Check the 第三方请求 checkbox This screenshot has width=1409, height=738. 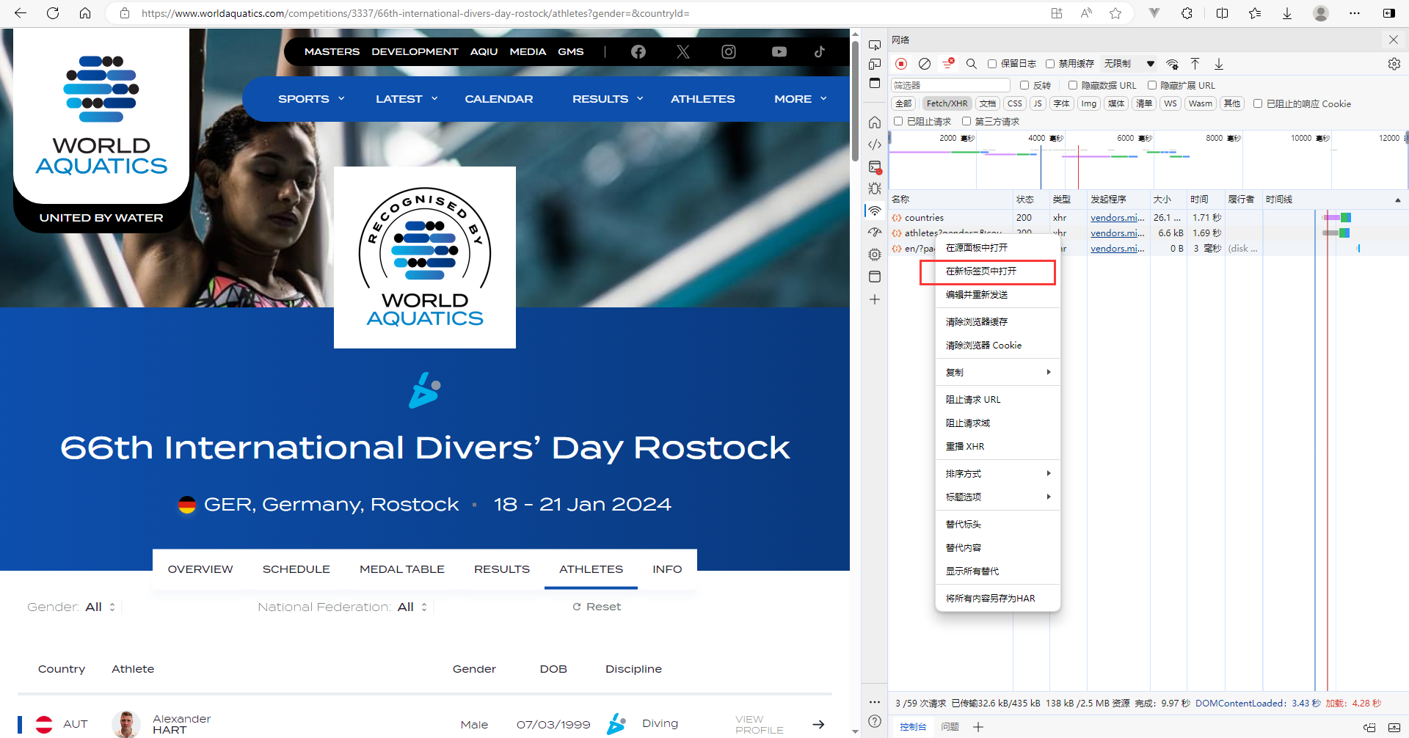[966, 121]
